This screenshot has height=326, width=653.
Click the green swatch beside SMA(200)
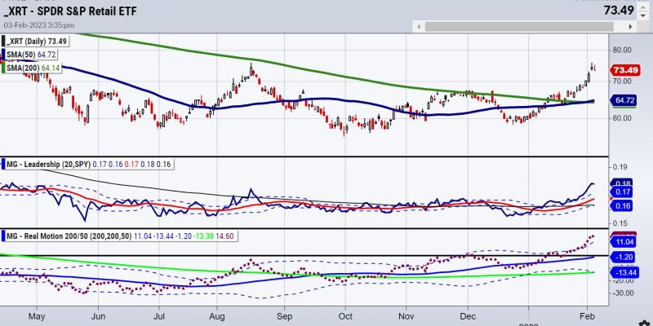pyautogui.click(x=4, y=68)
